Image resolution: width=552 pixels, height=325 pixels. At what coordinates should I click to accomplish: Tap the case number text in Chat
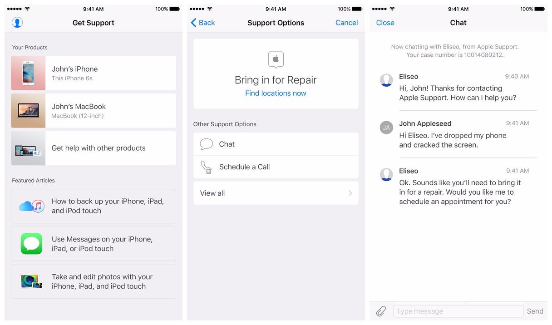455,55
